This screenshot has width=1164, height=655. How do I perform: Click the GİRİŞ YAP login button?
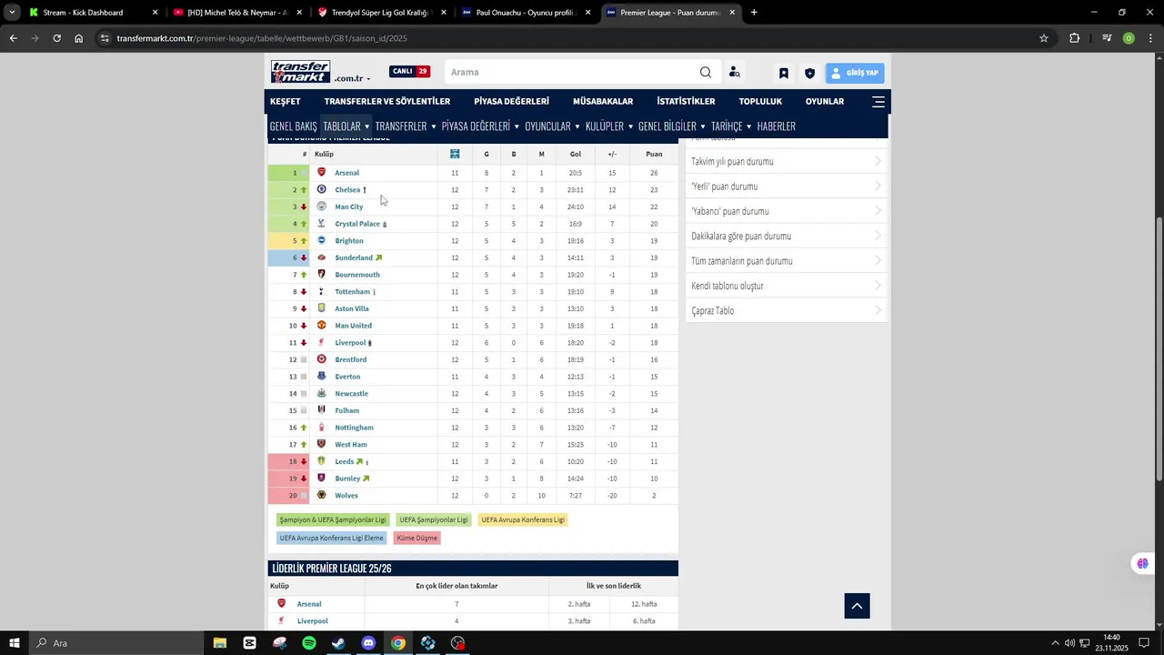coord(855,73)
